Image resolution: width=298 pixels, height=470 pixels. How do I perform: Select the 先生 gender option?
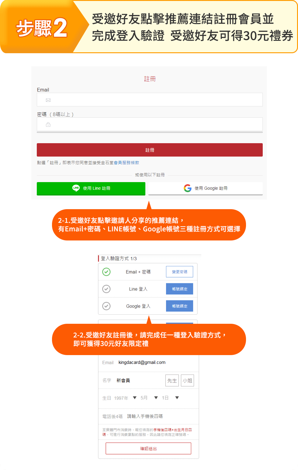point(172,381)
